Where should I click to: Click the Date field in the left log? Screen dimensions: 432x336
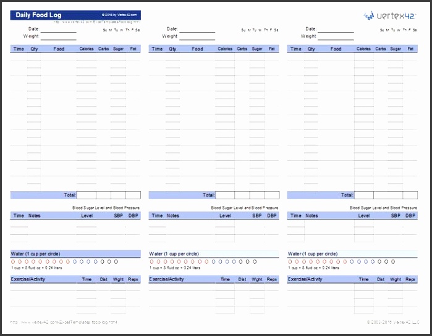pos(58,29)
